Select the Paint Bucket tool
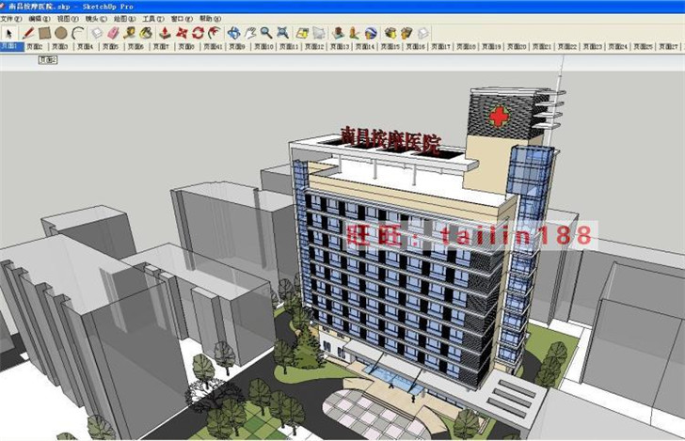685x441 pixels. (x=146, y=33)
